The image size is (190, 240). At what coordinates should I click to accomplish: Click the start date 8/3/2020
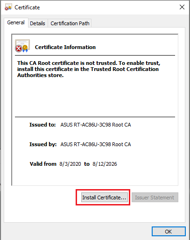tap(70, 164)
